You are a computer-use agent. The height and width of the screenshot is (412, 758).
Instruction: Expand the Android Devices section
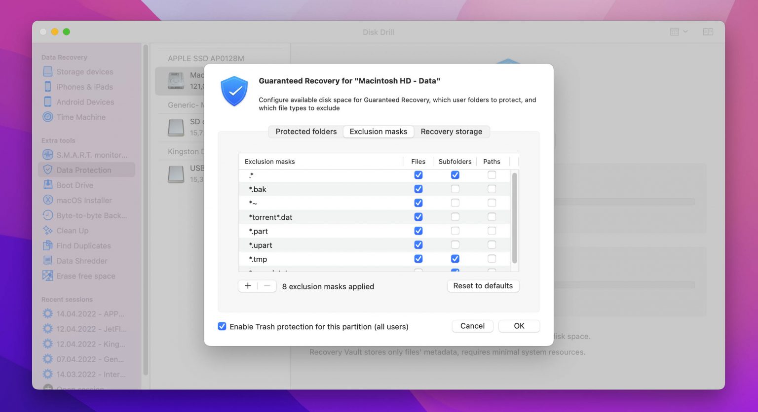[x=84, y=102]
